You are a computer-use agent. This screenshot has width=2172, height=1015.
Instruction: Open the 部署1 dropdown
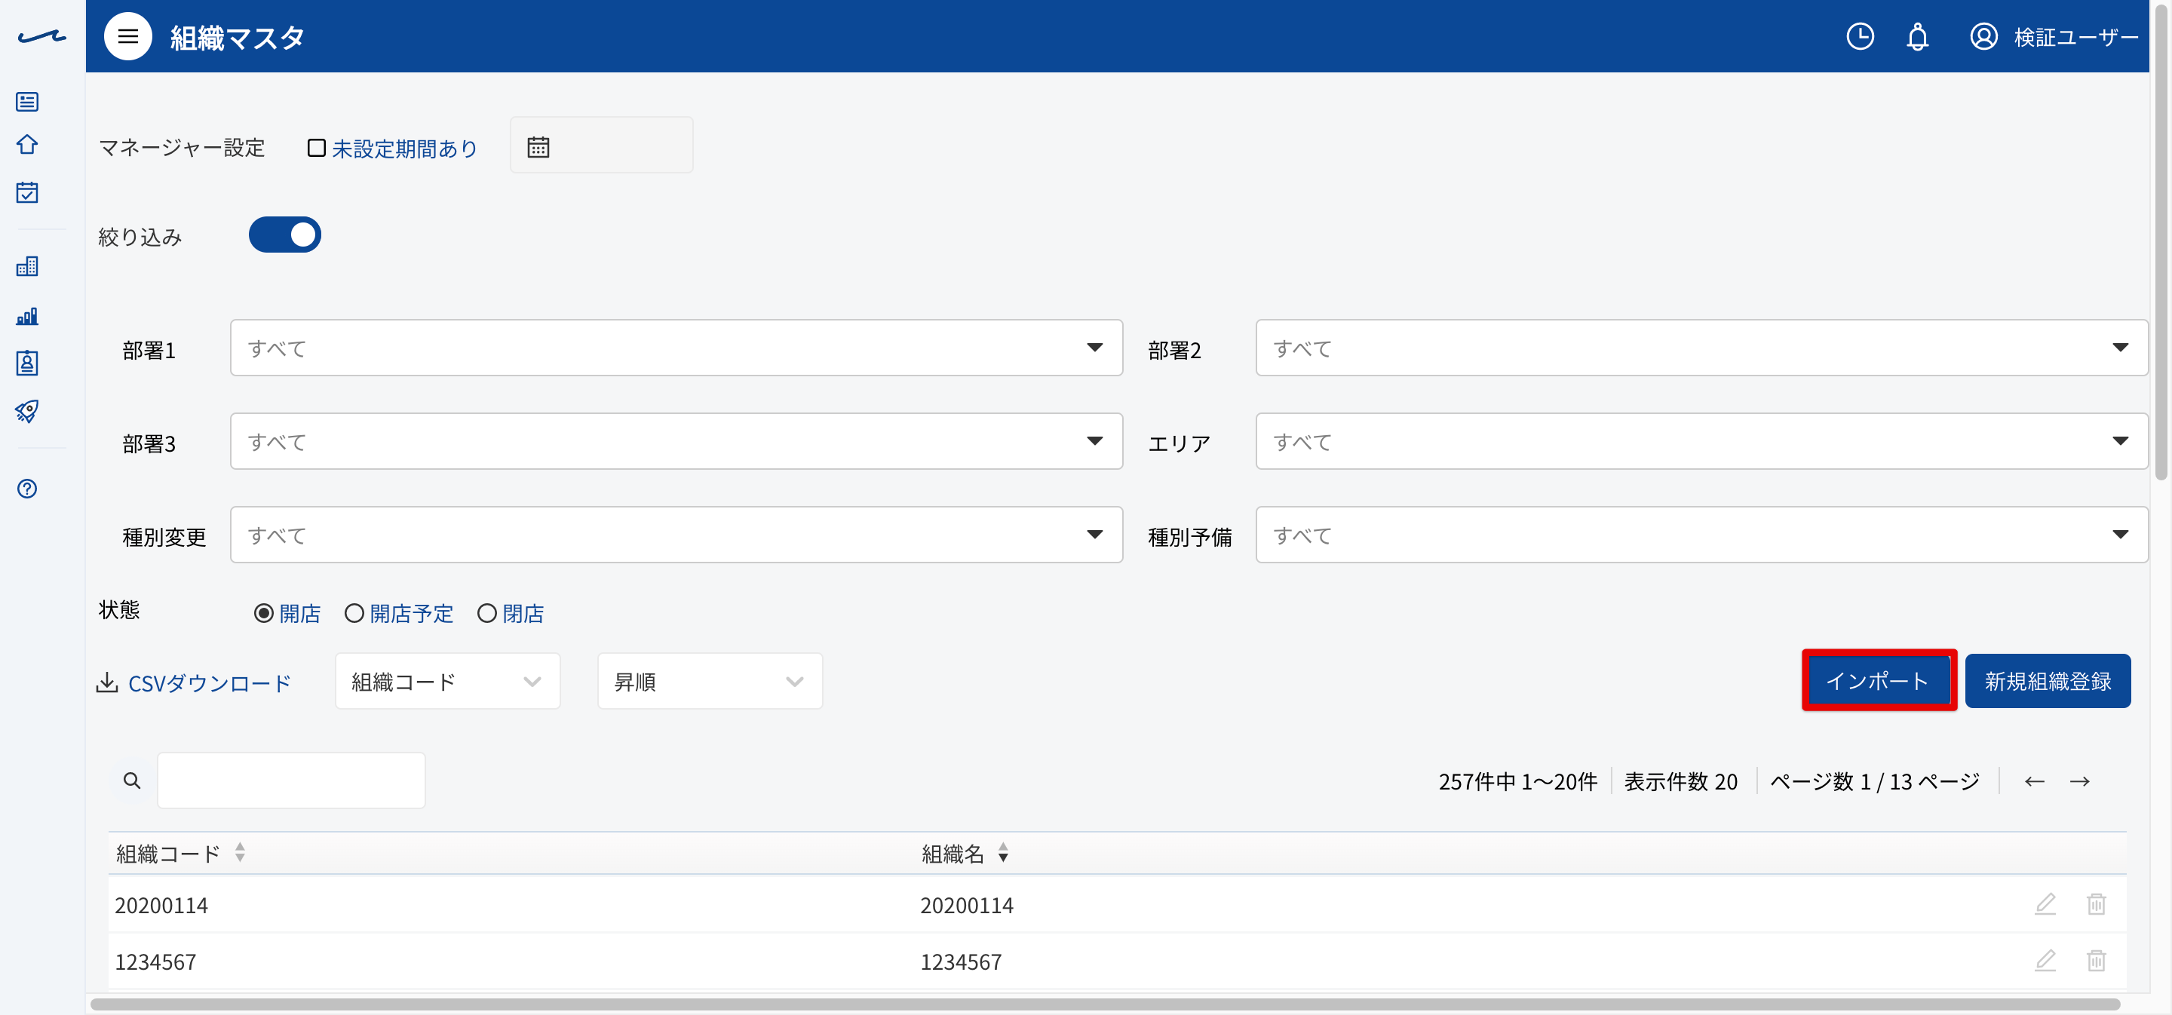[x=676, y=348]
